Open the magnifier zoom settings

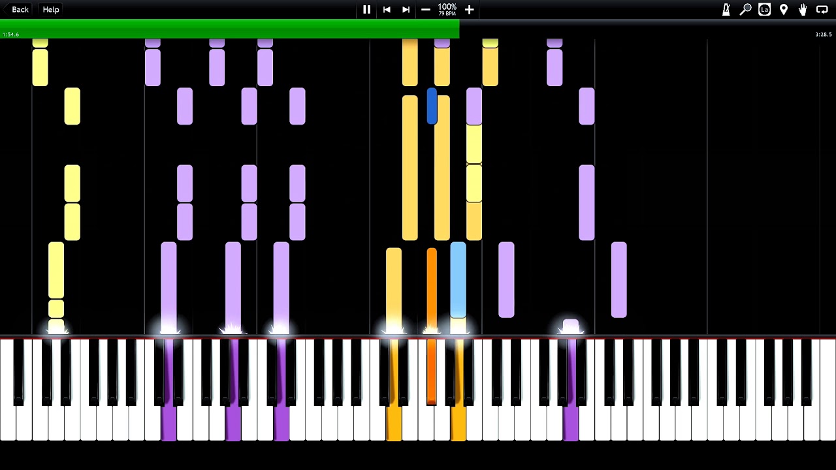tap(745, 9)
